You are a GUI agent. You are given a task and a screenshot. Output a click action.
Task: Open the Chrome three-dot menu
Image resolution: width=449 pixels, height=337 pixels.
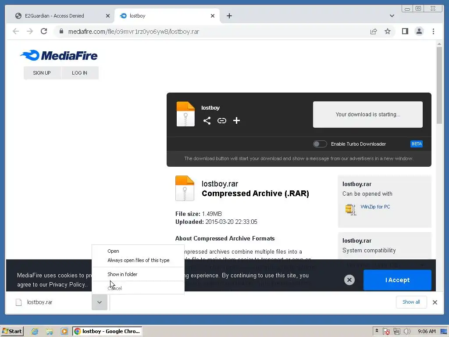click(433, 31)
